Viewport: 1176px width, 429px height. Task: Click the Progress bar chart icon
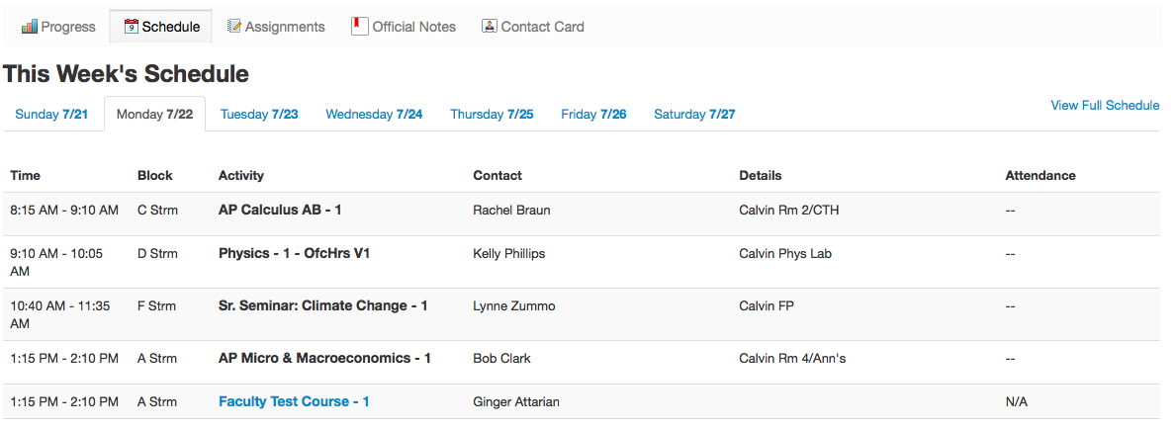click(30, 27)
